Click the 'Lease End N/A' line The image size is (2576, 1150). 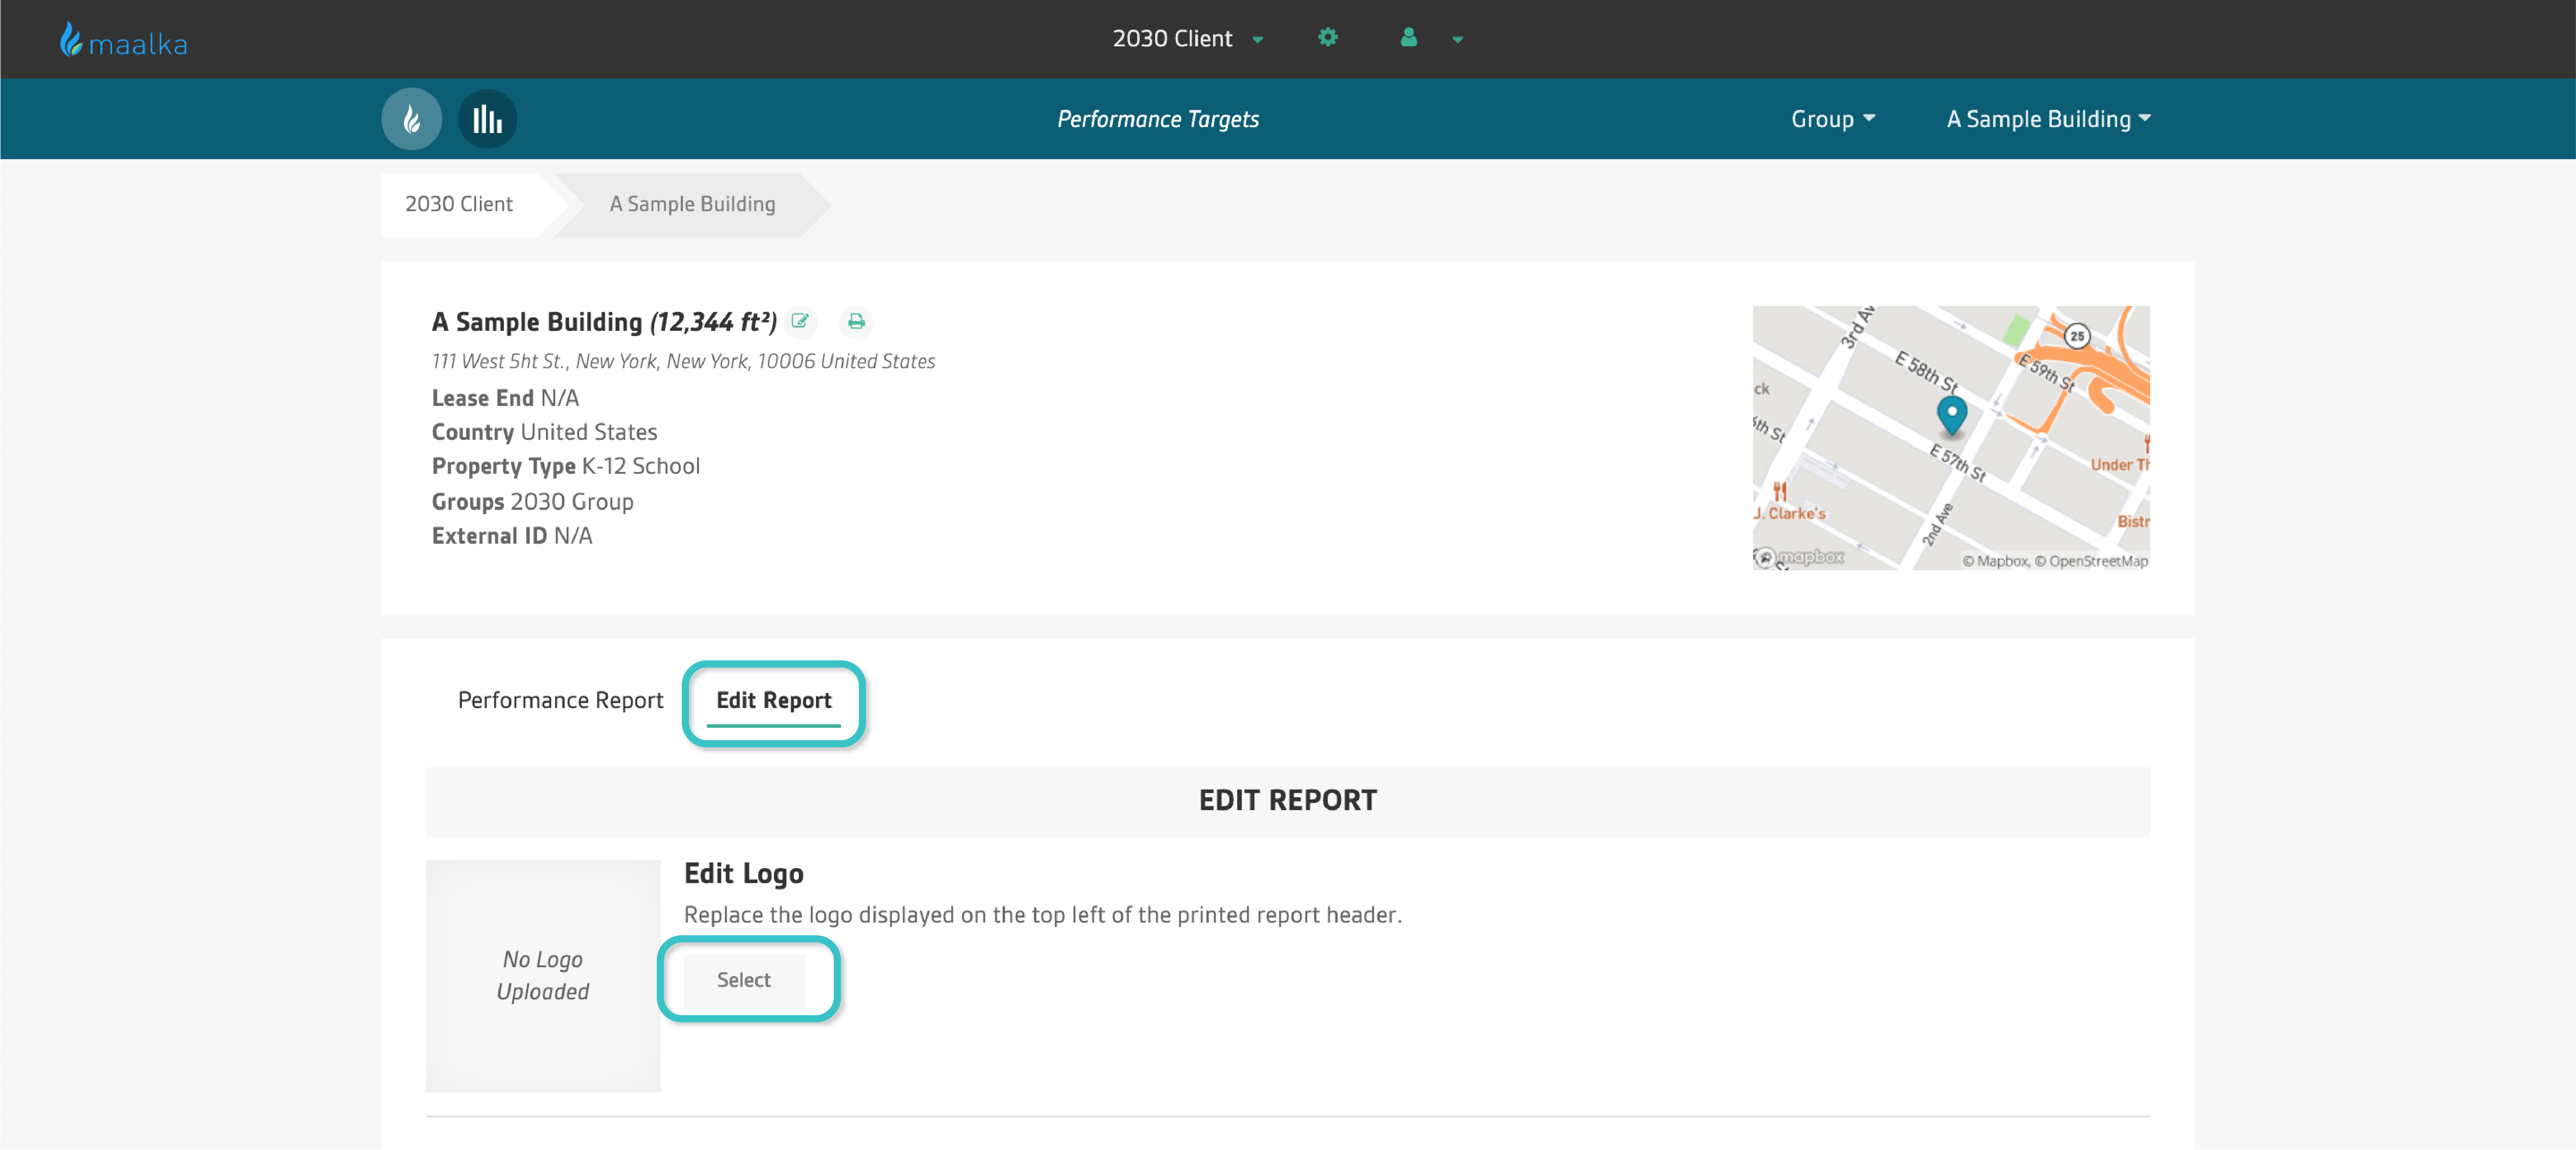(505, 398)
